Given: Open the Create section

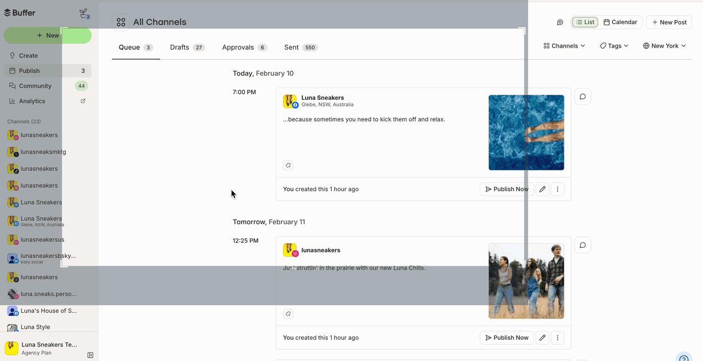Looking at the screenshot, I should tap(48, 55).
